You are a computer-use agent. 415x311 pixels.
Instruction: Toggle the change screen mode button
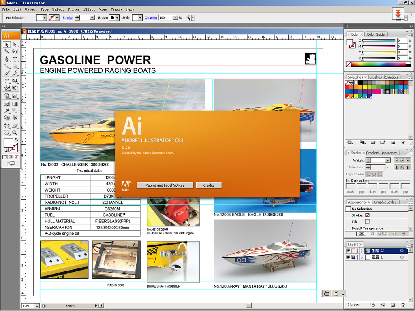point(11,164)
